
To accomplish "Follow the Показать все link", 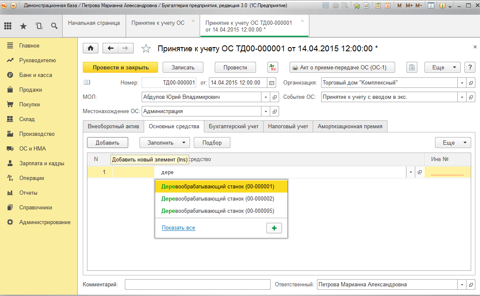I will 178,228.
